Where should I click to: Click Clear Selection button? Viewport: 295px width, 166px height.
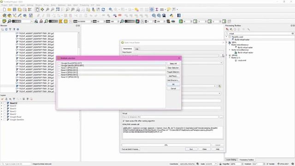[x=173, y=68]
